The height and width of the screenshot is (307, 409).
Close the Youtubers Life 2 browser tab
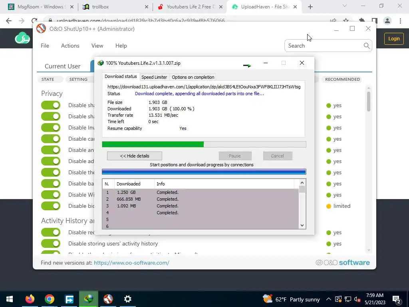(x=221, y=7)
